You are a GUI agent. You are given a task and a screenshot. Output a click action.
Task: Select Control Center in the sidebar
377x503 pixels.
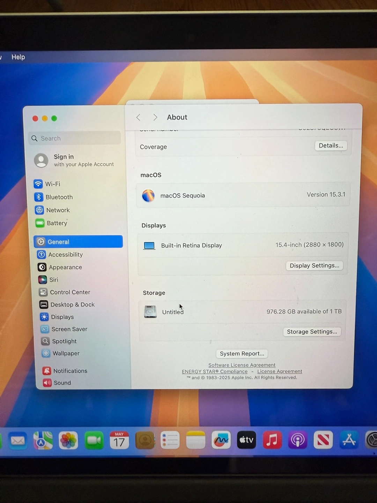tap(65, 292)
